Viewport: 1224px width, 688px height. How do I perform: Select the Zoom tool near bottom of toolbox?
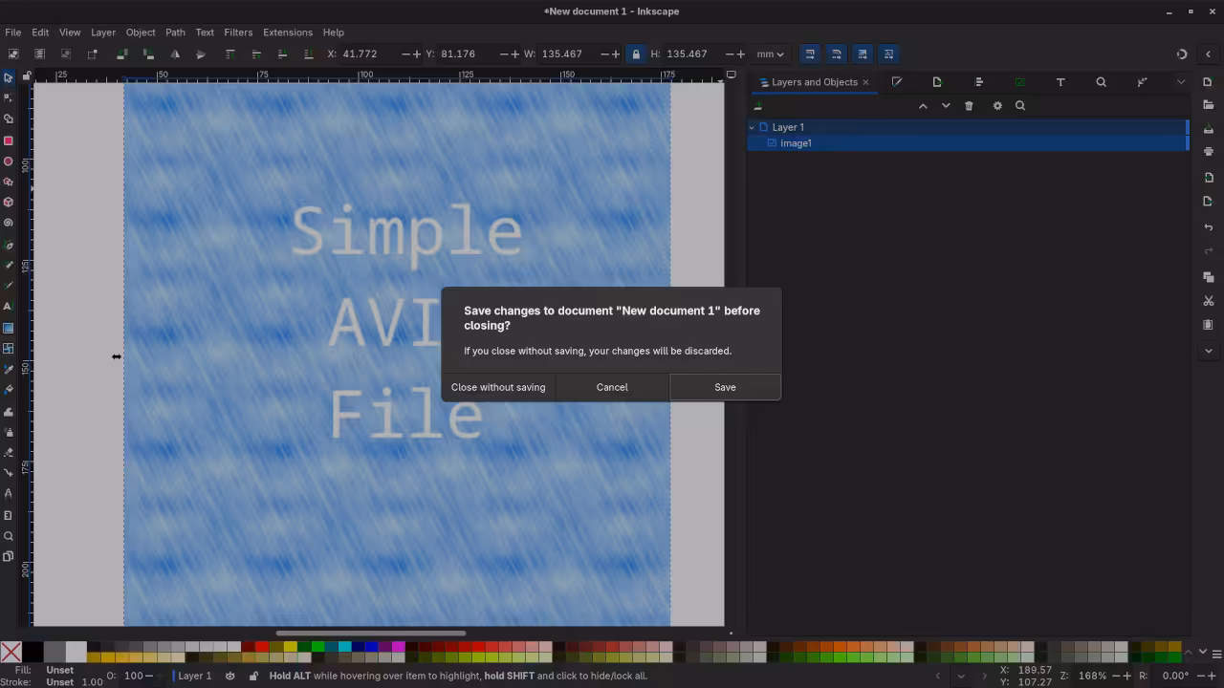[8, 536]
